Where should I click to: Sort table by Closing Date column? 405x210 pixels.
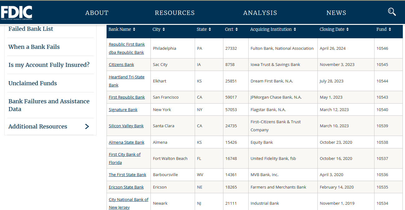click(x=334, y=29)
